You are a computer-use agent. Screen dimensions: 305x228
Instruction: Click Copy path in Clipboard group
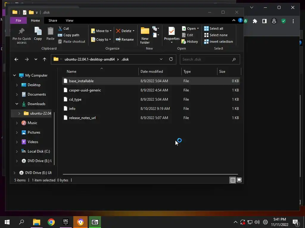click(x=69, y=35)
